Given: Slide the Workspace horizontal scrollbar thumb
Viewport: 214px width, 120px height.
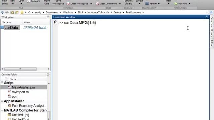Looking at the screenshot, I should (20, 69).
